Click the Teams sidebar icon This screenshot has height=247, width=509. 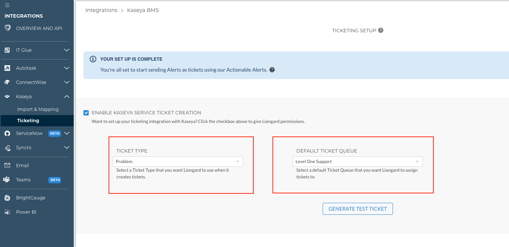(7, 180)
